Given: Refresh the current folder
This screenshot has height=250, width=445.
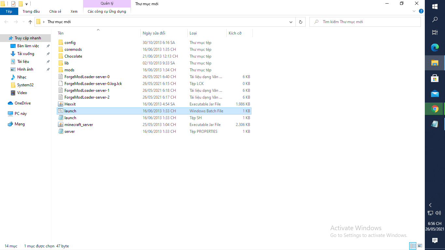Looking at the screenshot, I should pyautogui.click(x=300, y=22).
